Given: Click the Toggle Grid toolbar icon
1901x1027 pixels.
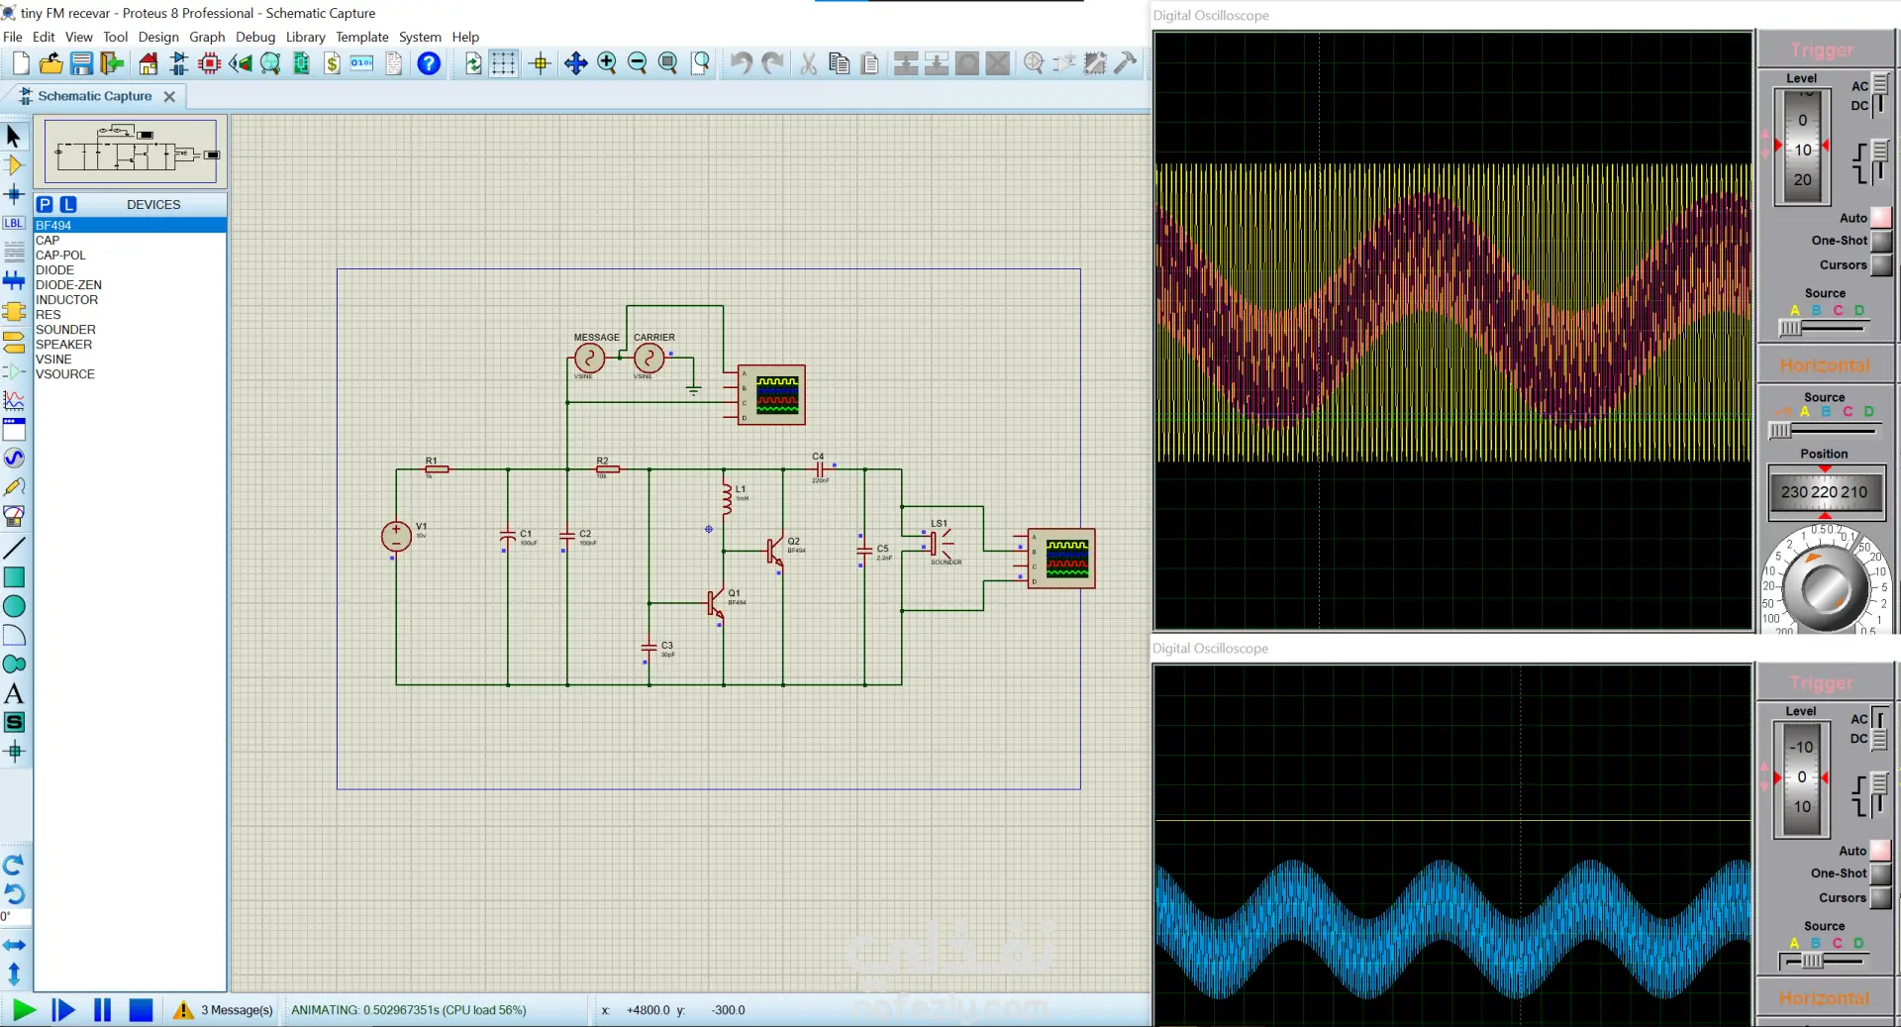Looking at the screenshot, I should [503, 63].
